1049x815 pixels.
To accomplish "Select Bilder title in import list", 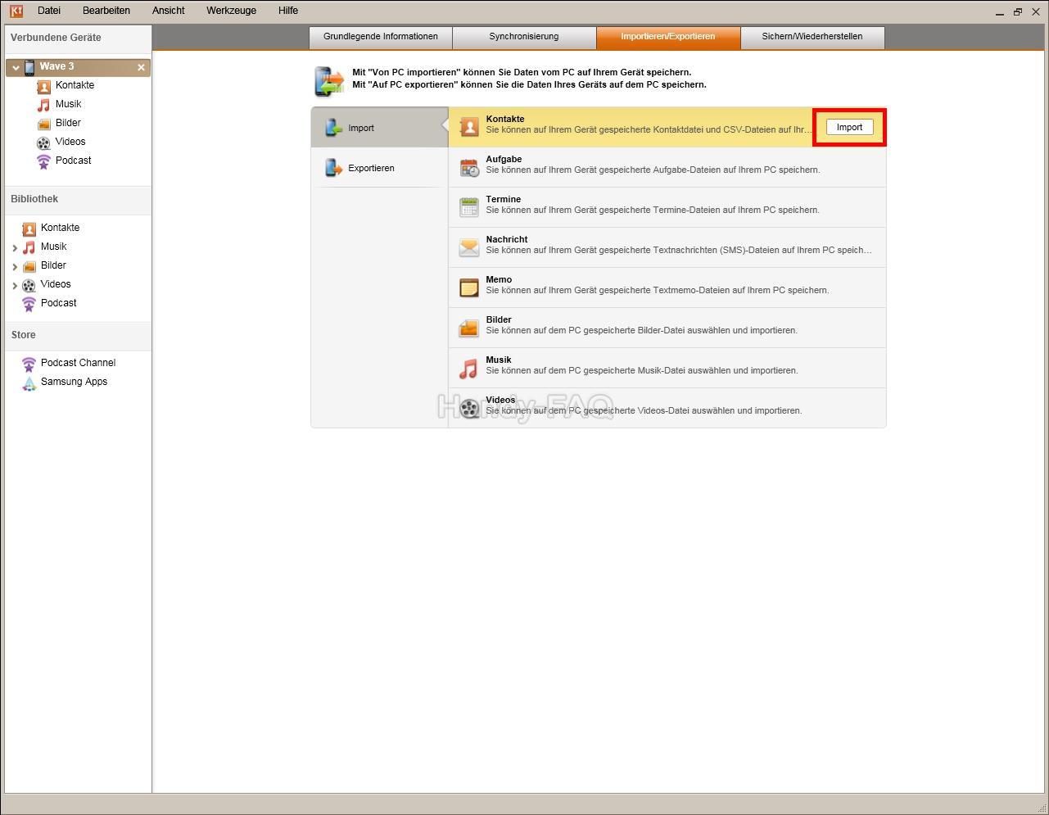I will pyautogui.click(x=499, y=319).
